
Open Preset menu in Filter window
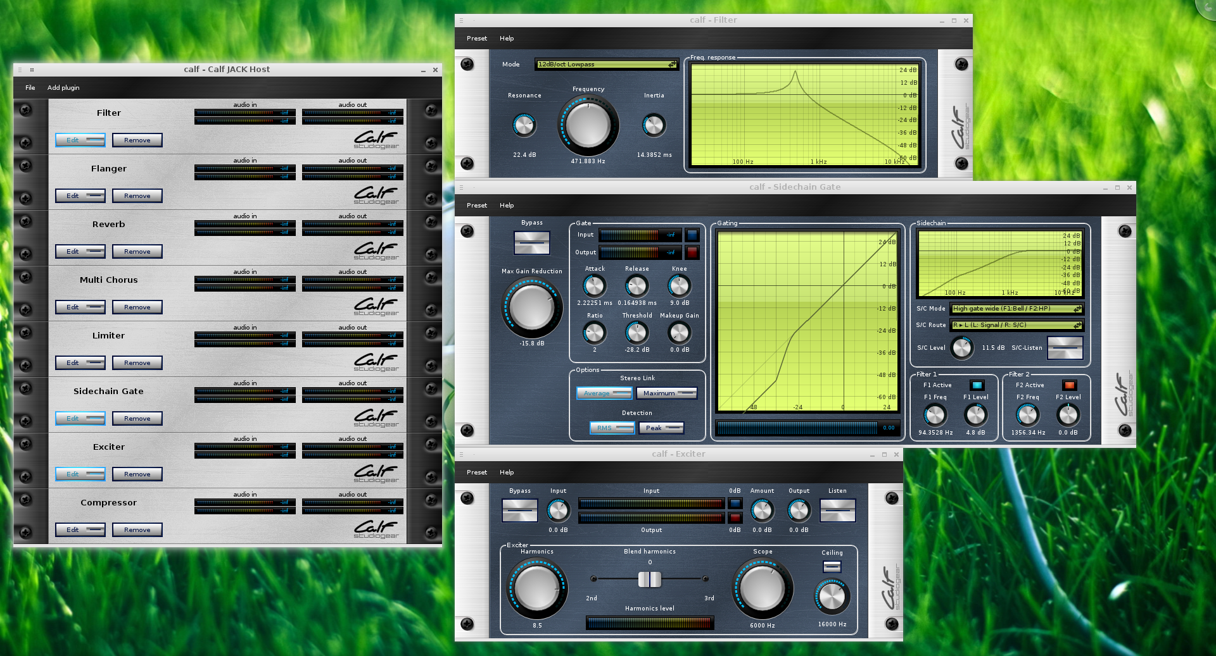(x=477, y=39)
